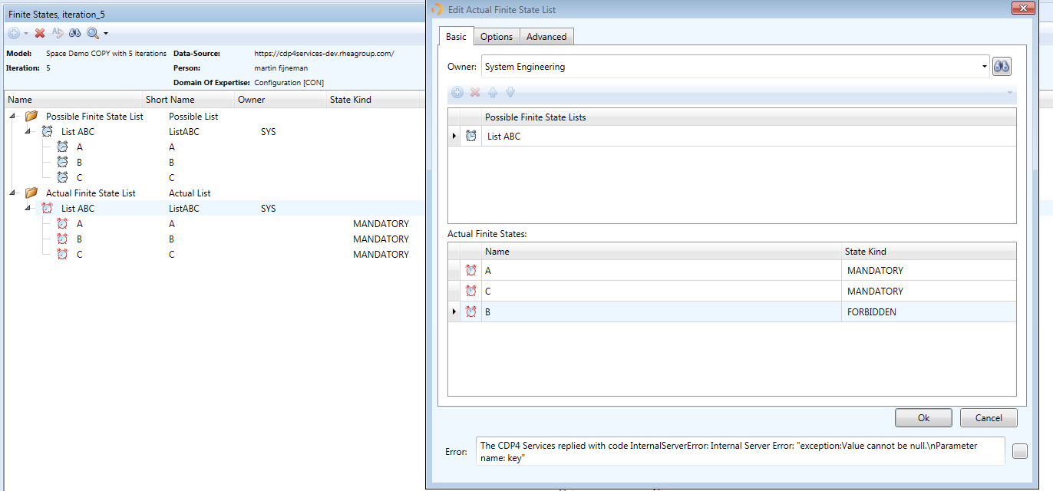Open search with the binoculars toolbar icon
Screen dimensions: 1053x491
pyautogui.click(x=74, y=33)
